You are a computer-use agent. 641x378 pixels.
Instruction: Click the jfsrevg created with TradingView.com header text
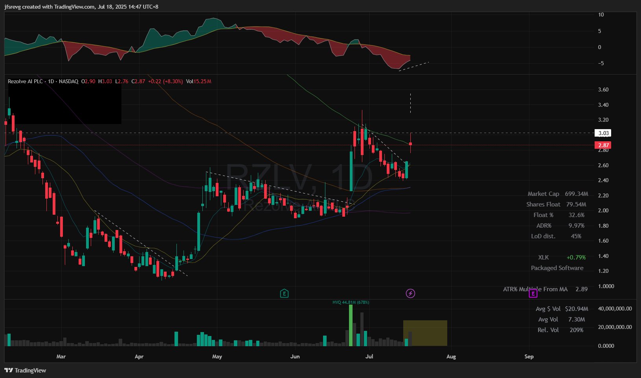pyautogui.click(x=81, y=7)
